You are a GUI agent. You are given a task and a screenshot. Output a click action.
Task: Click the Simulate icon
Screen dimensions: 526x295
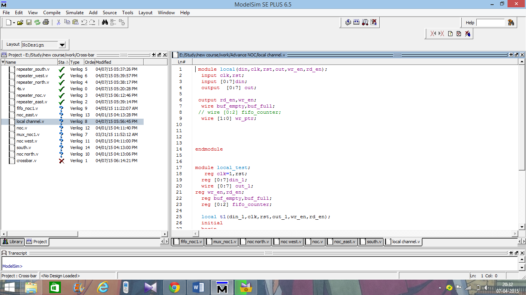click(x=365, y=22)
